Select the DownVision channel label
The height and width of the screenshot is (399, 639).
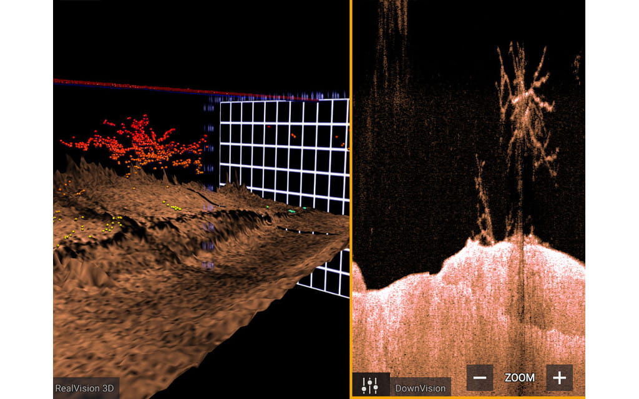pos(421,388)
